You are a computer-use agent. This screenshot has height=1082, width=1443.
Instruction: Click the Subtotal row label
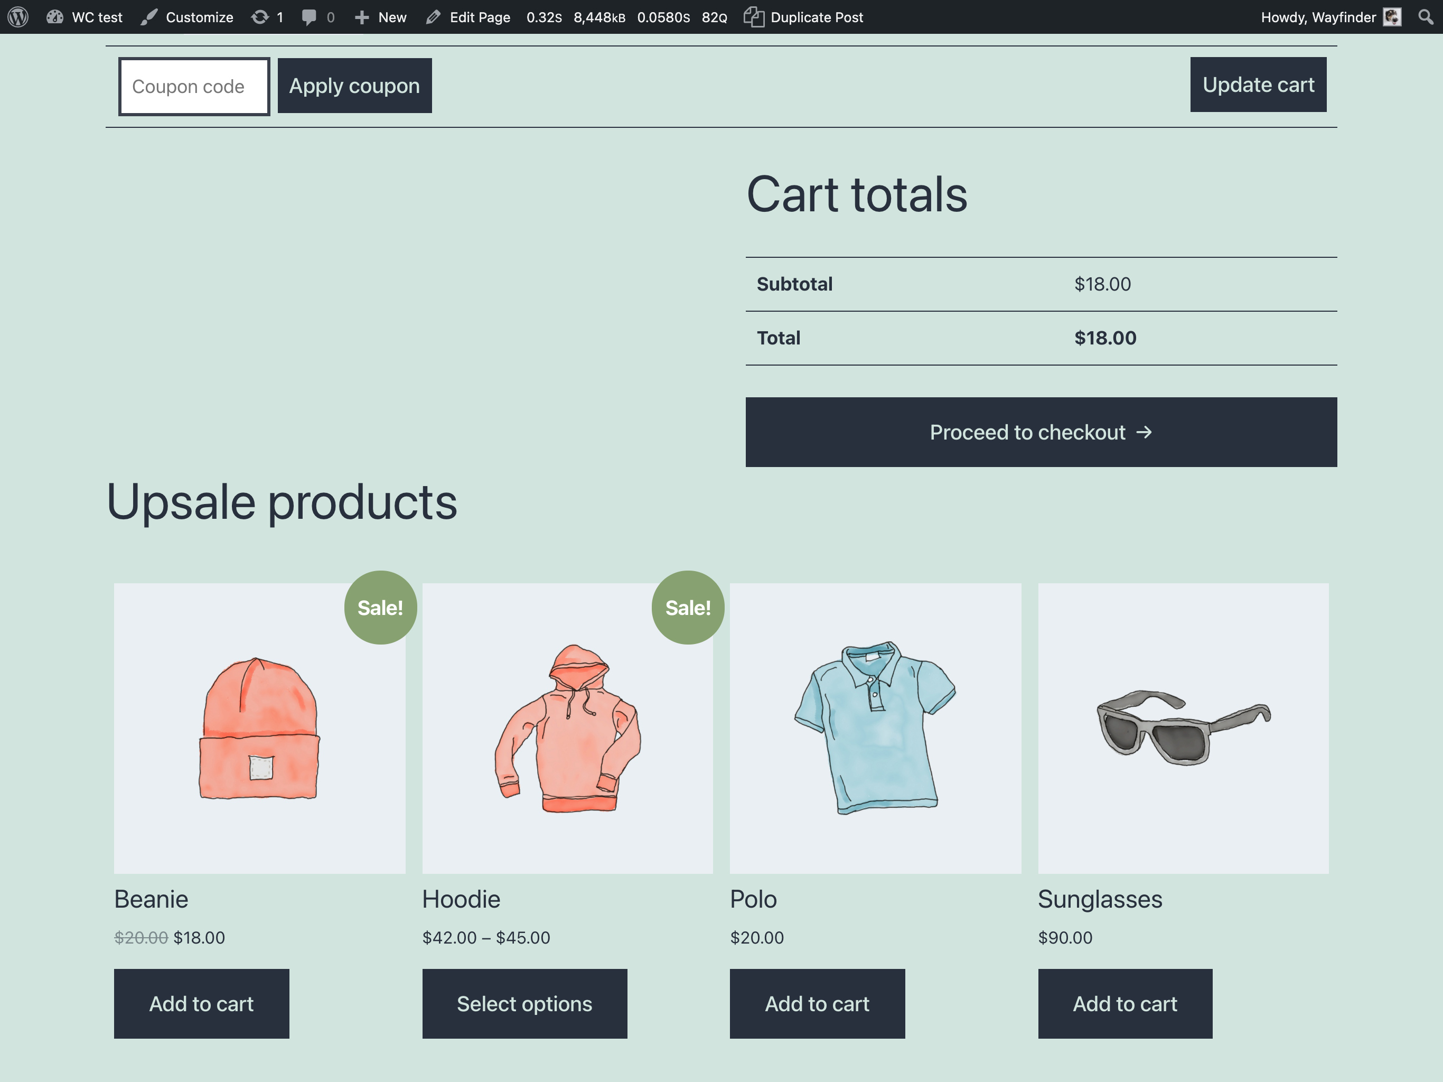click(794, 284)
